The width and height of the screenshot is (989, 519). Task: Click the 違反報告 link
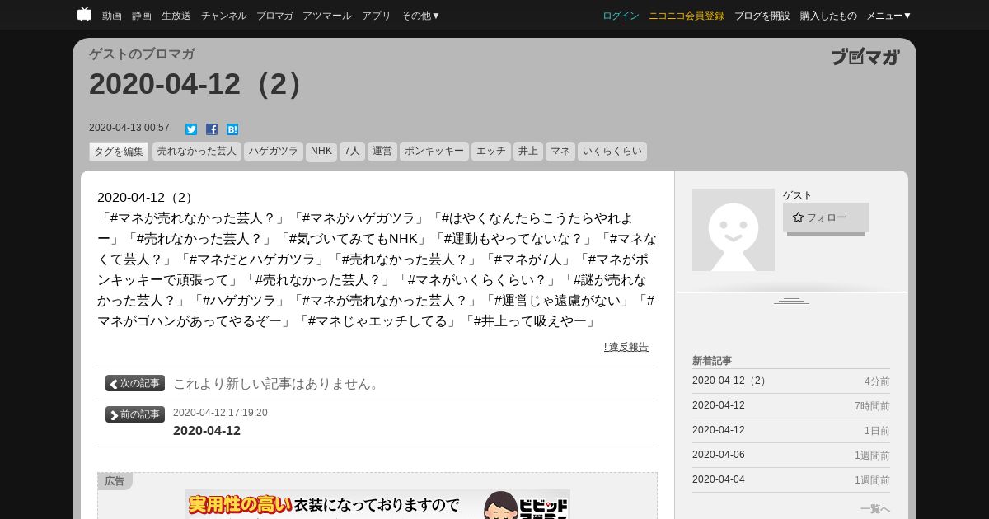point(626,347)
